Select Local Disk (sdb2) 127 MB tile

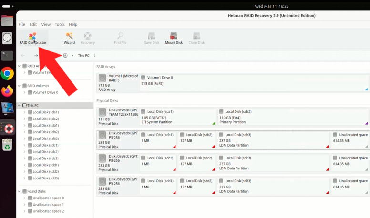click(197, 140)
